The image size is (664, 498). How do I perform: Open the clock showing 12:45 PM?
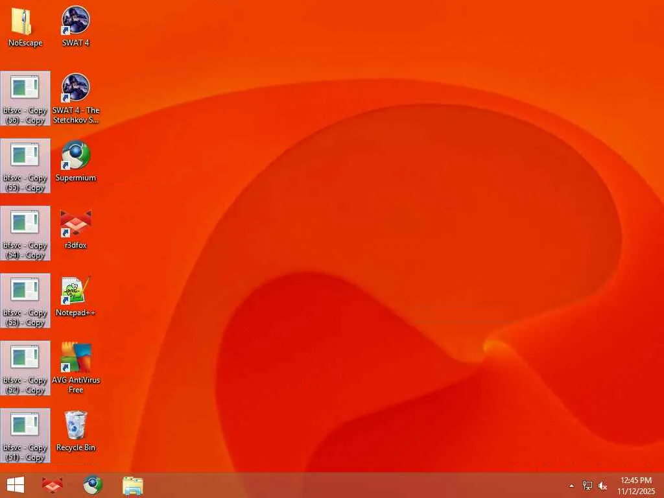[x=636, y=486]
